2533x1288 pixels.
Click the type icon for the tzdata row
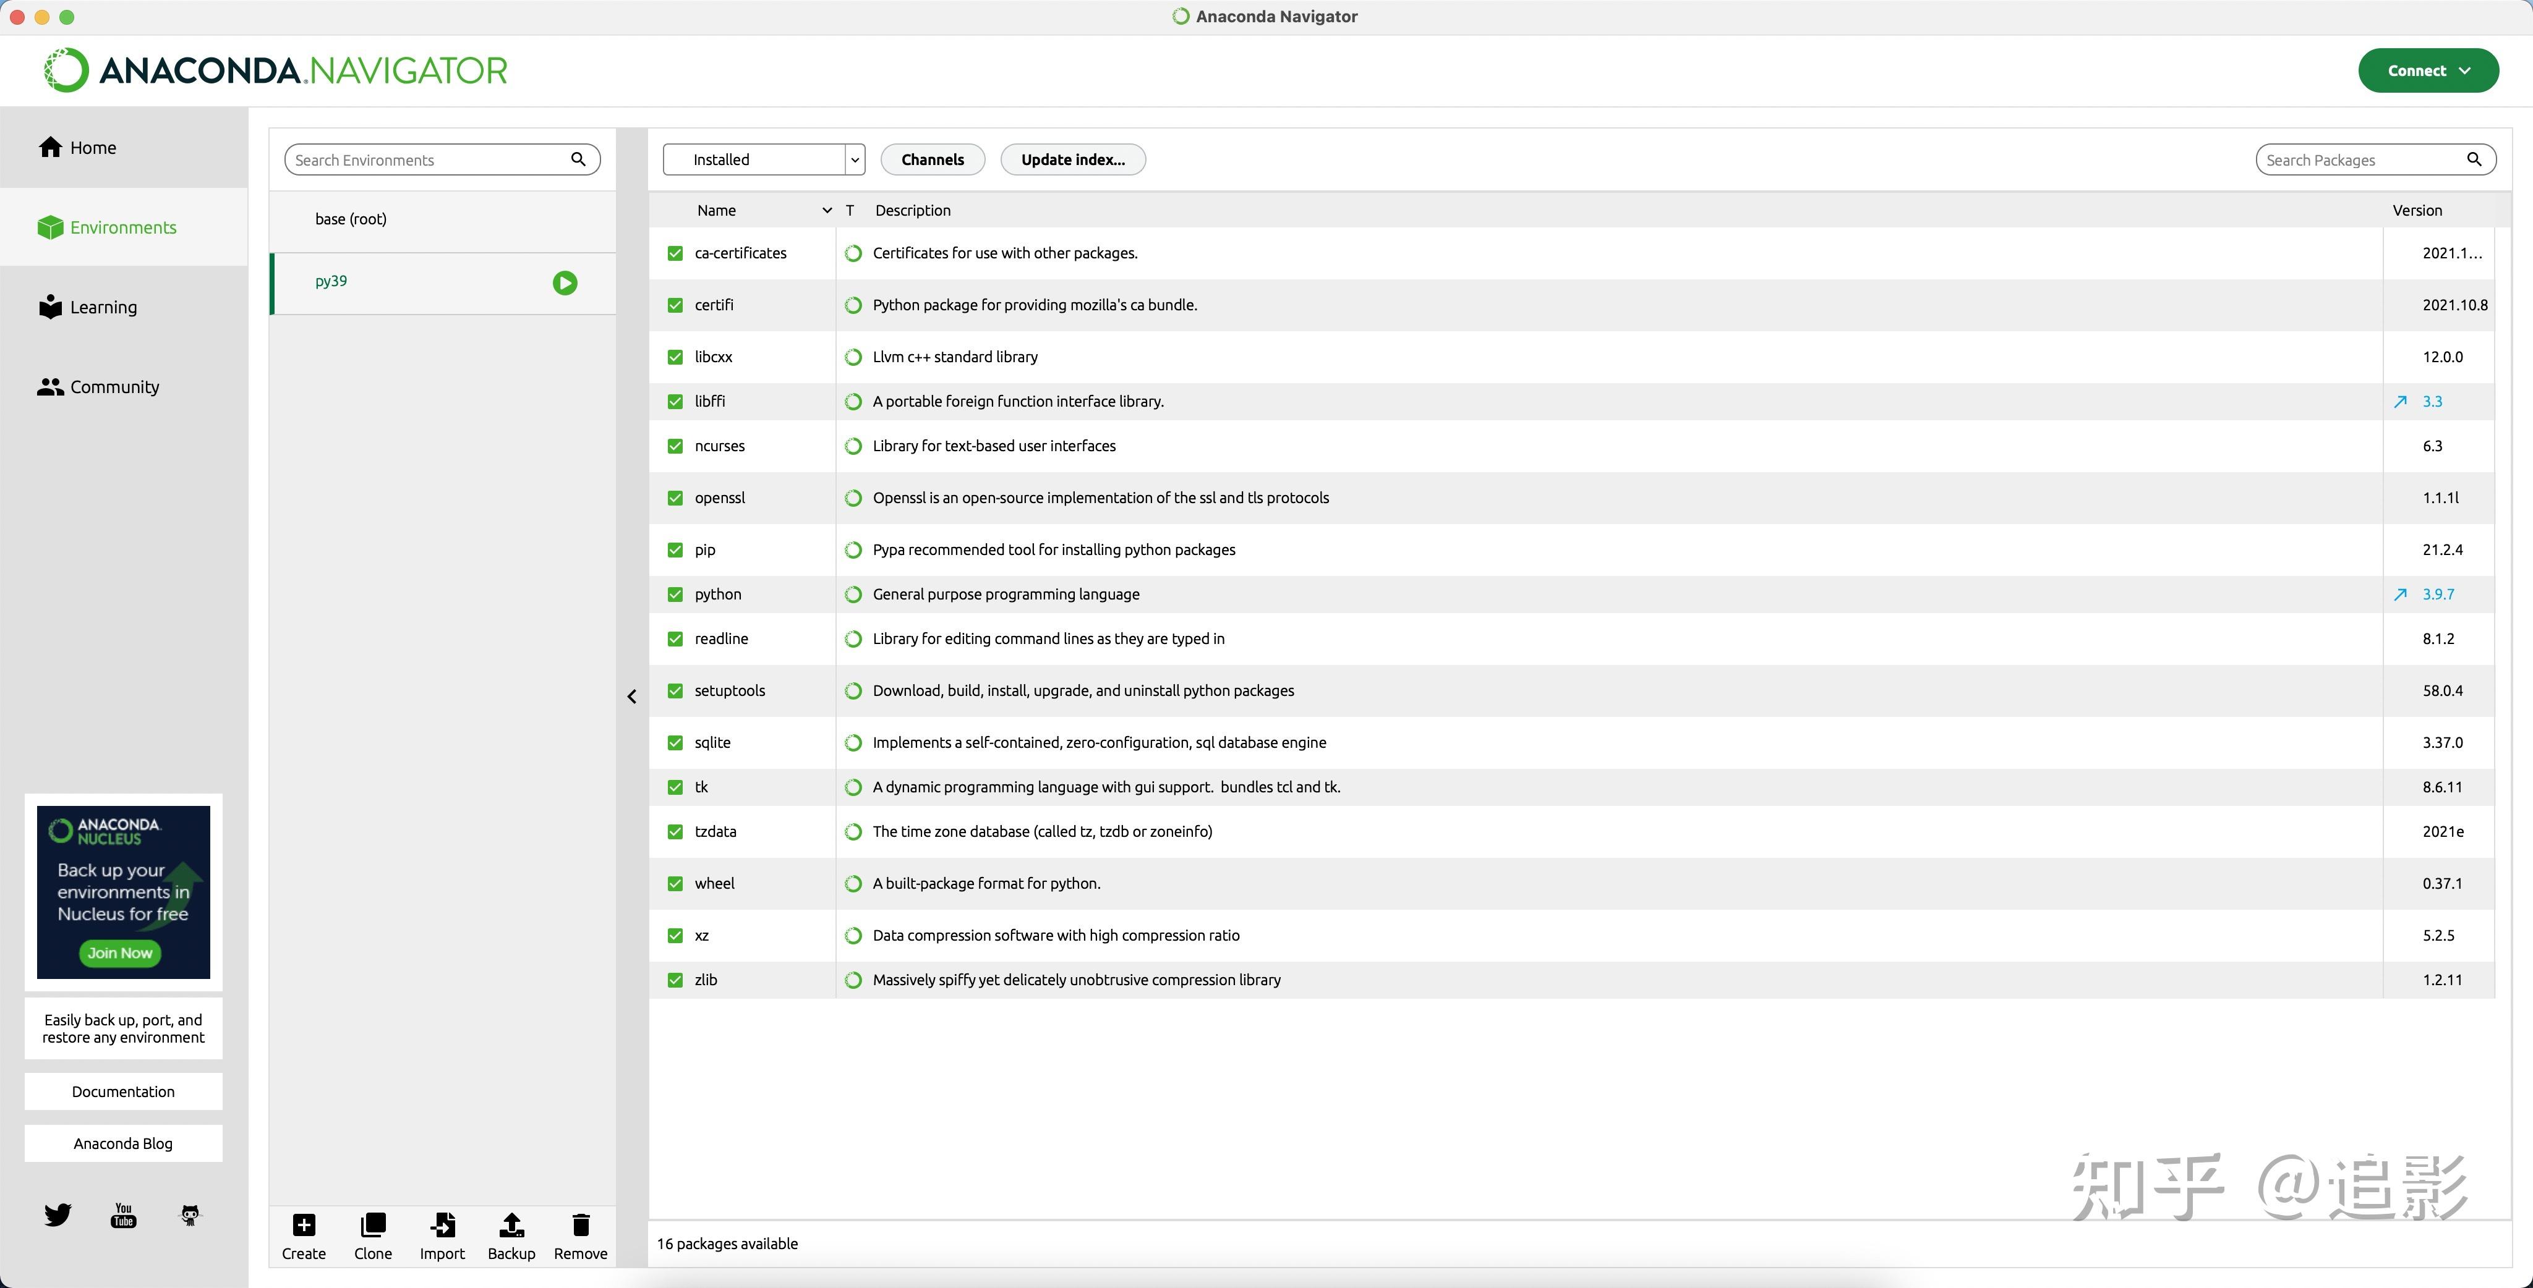point(853,831)
